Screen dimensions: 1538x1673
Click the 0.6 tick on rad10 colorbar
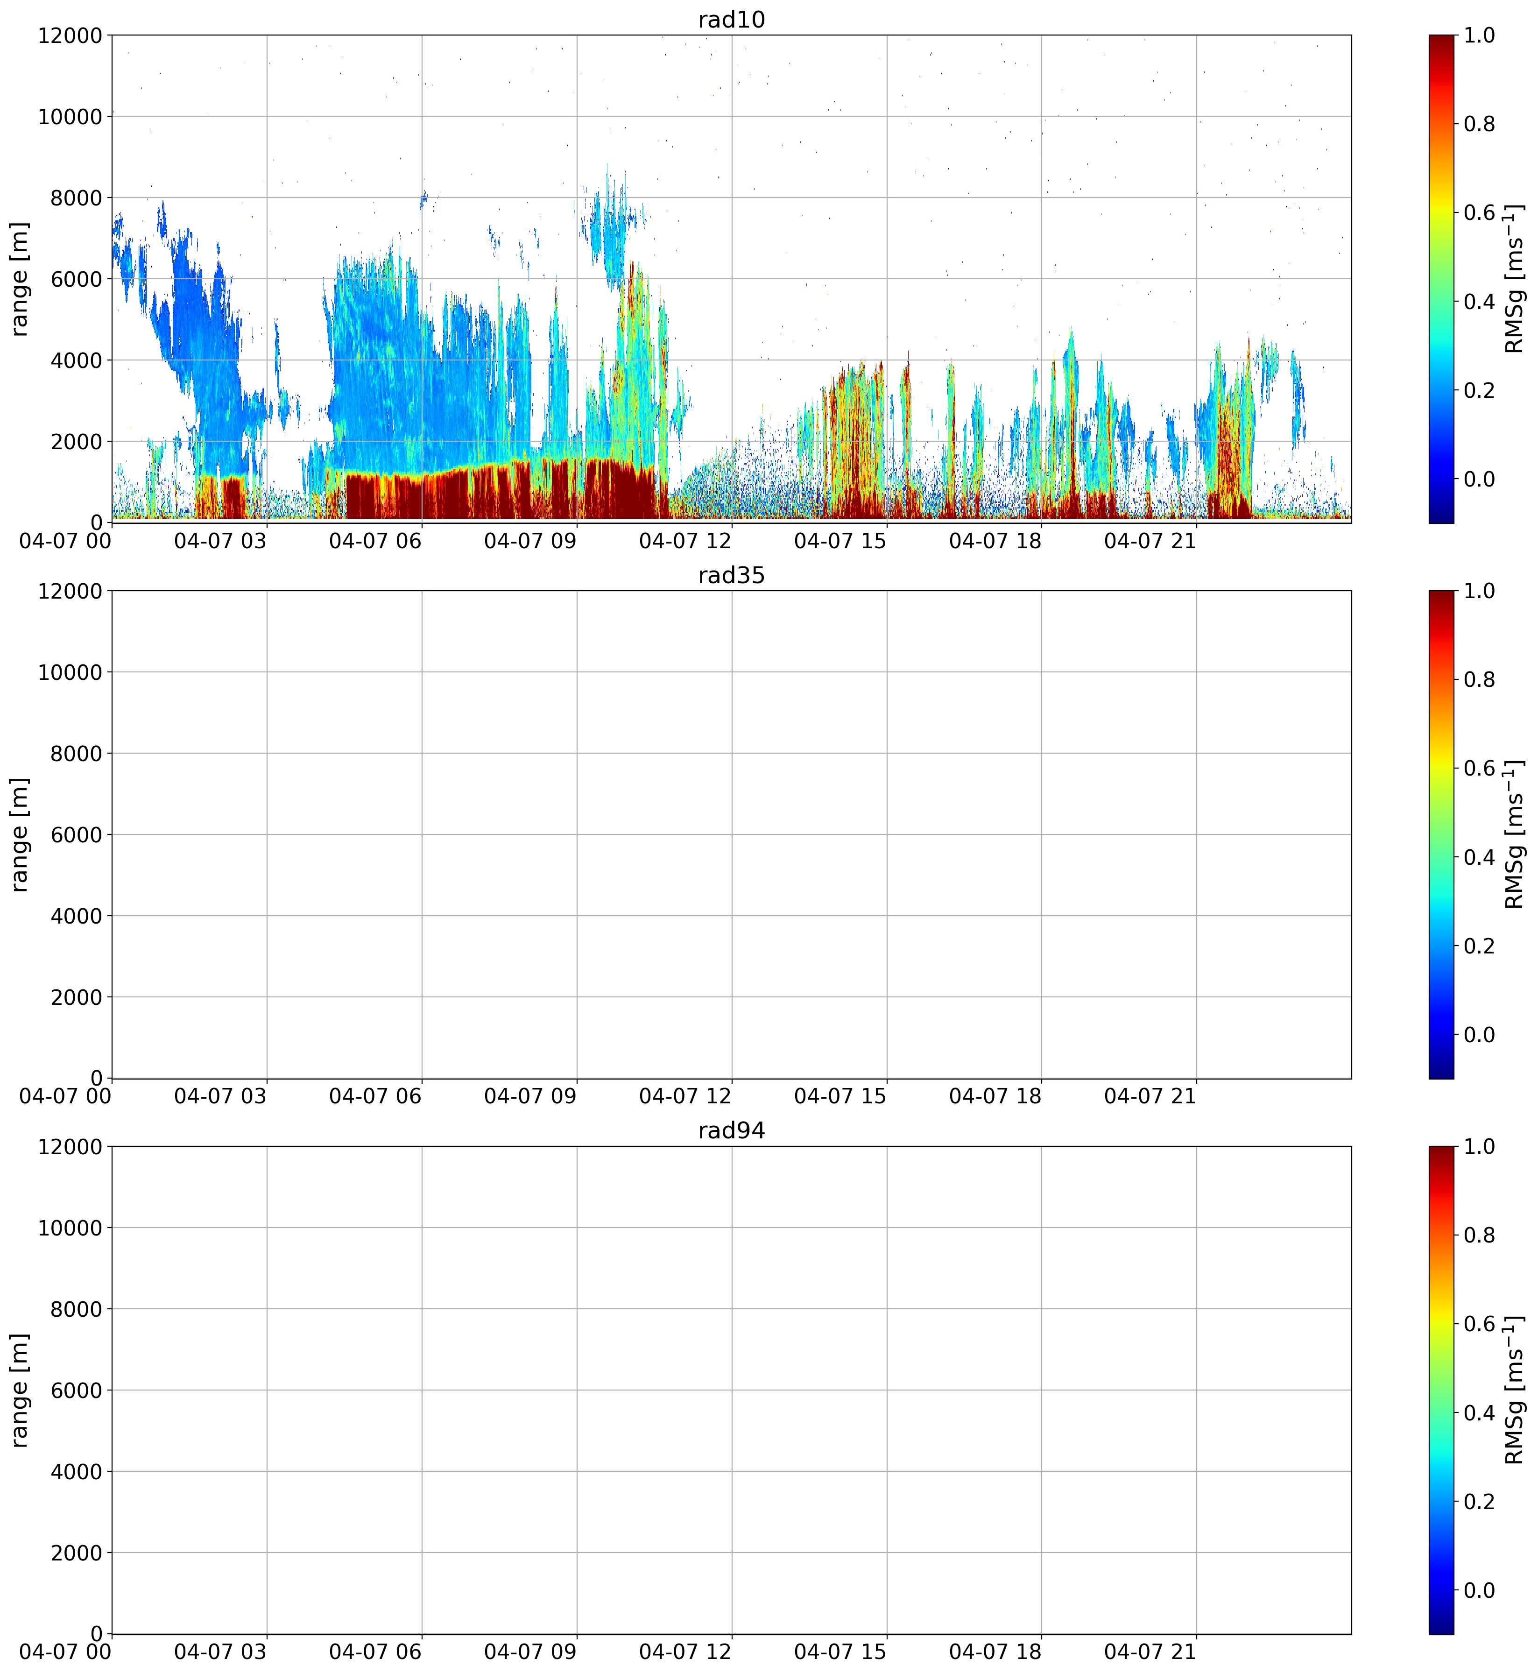pos(1479,212)
